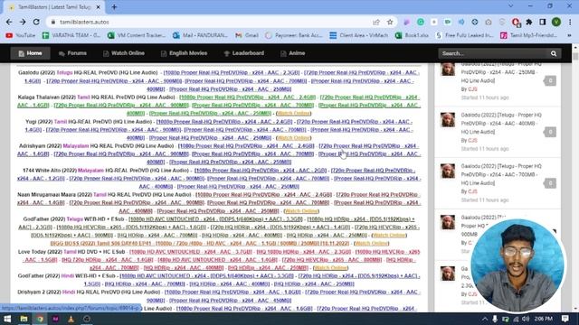View site info via the padlock icon

click(53, 22)
